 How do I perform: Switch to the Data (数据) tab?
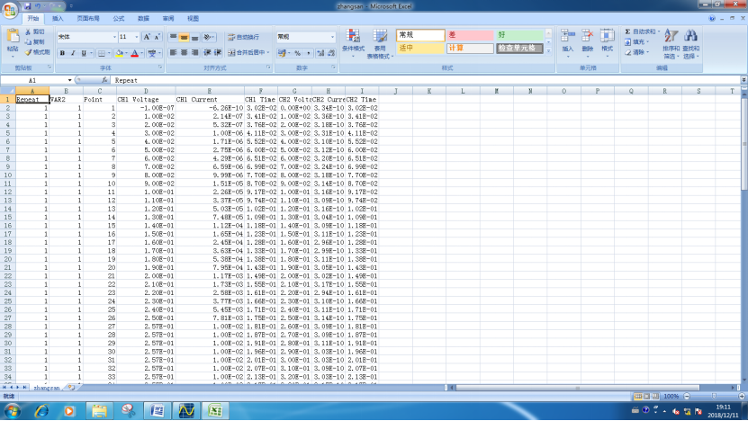[144, 19]
